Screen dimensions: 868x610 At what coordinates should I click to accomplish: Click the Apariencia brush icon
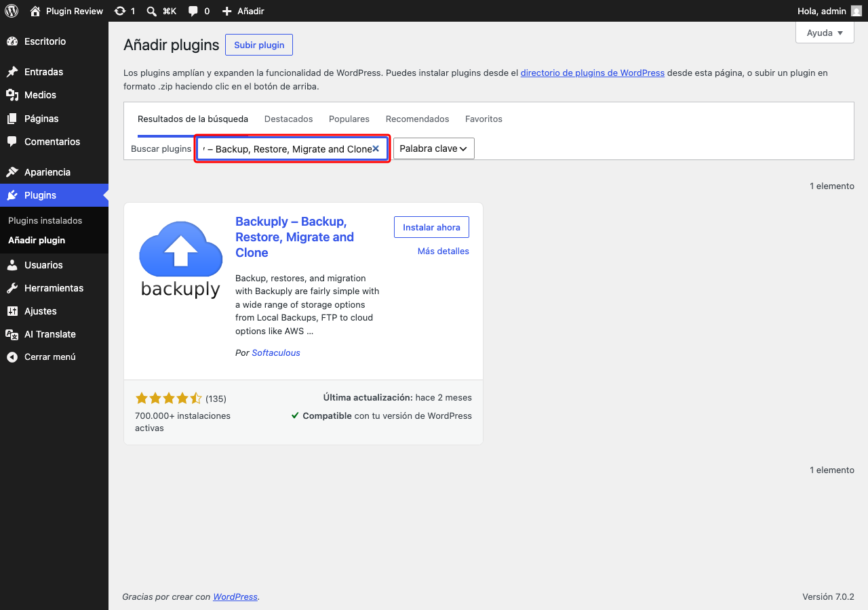(12, 172)
